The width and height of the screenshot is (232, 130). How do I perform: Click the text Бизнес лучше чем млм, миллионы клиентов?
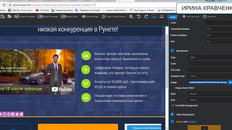[122, 56]
